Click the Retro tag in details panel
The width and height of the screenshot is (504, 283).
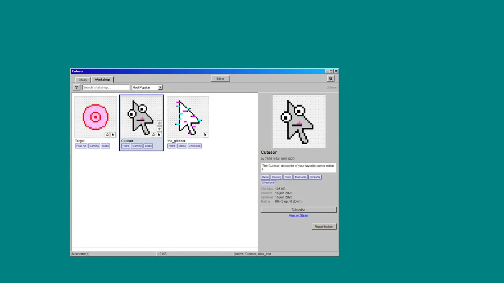[x=265, y=177]
